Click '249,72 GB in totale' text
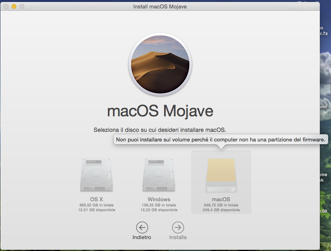 point(221,205)
